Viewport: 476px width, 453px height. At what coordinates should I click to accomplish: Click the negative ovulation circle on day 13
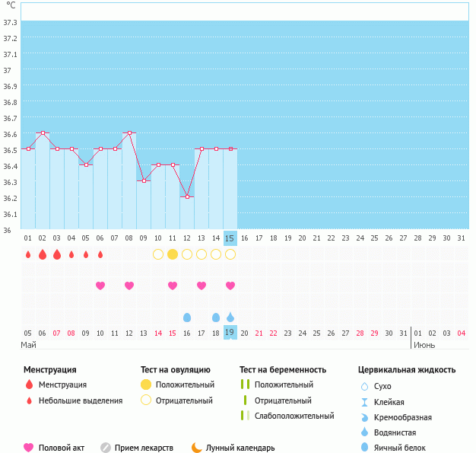coord(202,254)
